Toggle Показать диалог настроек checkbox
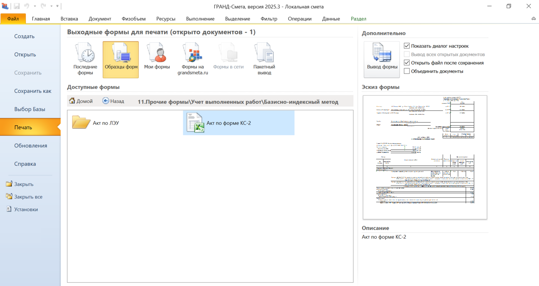The width and height of the screenshot is (539, 286). coord(407,46)
